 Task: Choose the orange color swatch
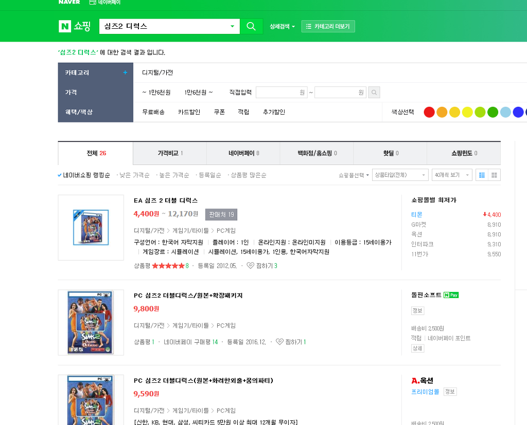(442, 112)
